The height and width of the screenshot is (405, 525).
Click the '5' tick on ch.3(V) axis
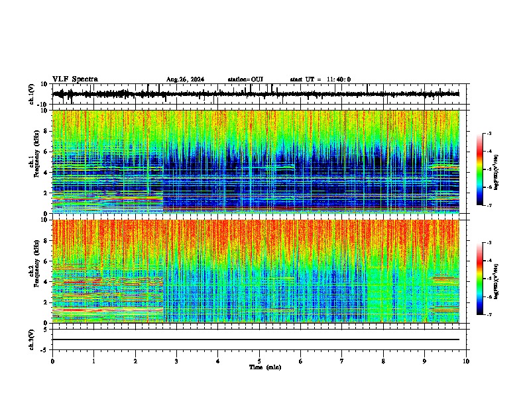46,330
